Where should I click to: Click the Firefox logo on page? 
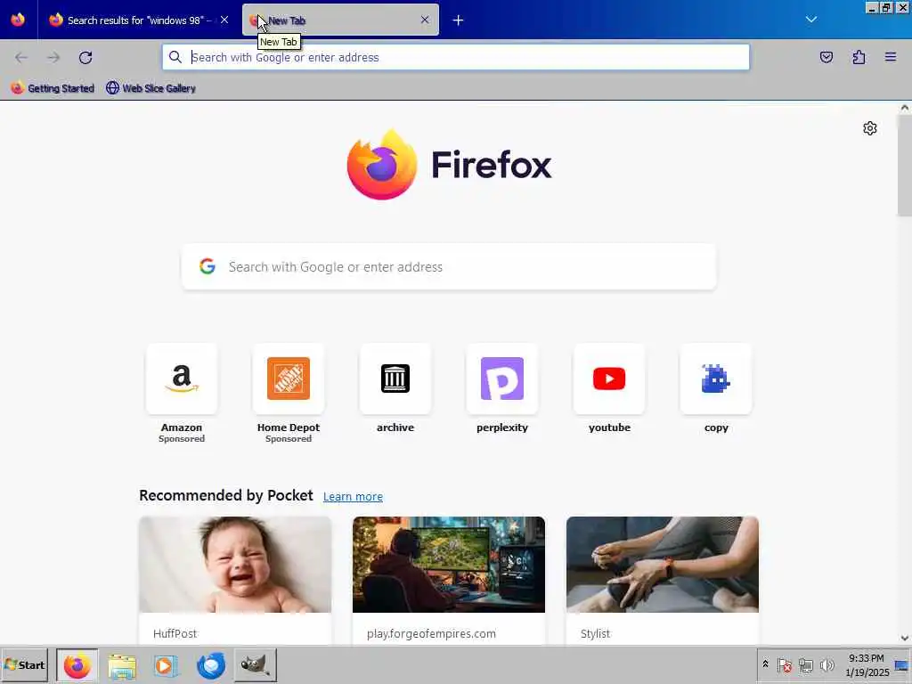[x=449, y=165]
